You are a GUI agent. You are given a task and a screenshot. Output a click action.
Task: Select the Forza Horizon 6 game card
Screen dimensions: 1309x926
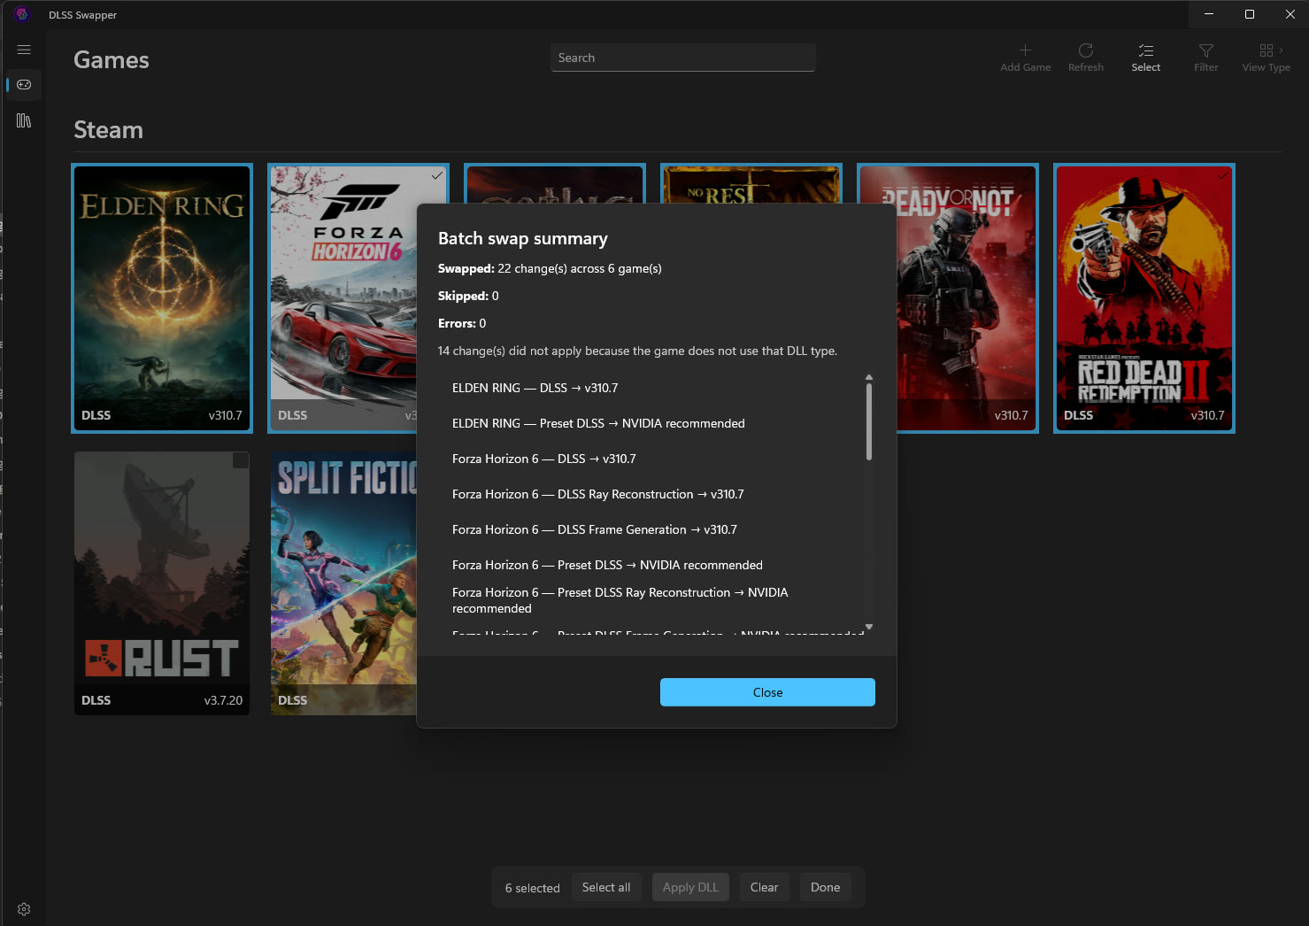pyautogui.click(x=343, y=298)
